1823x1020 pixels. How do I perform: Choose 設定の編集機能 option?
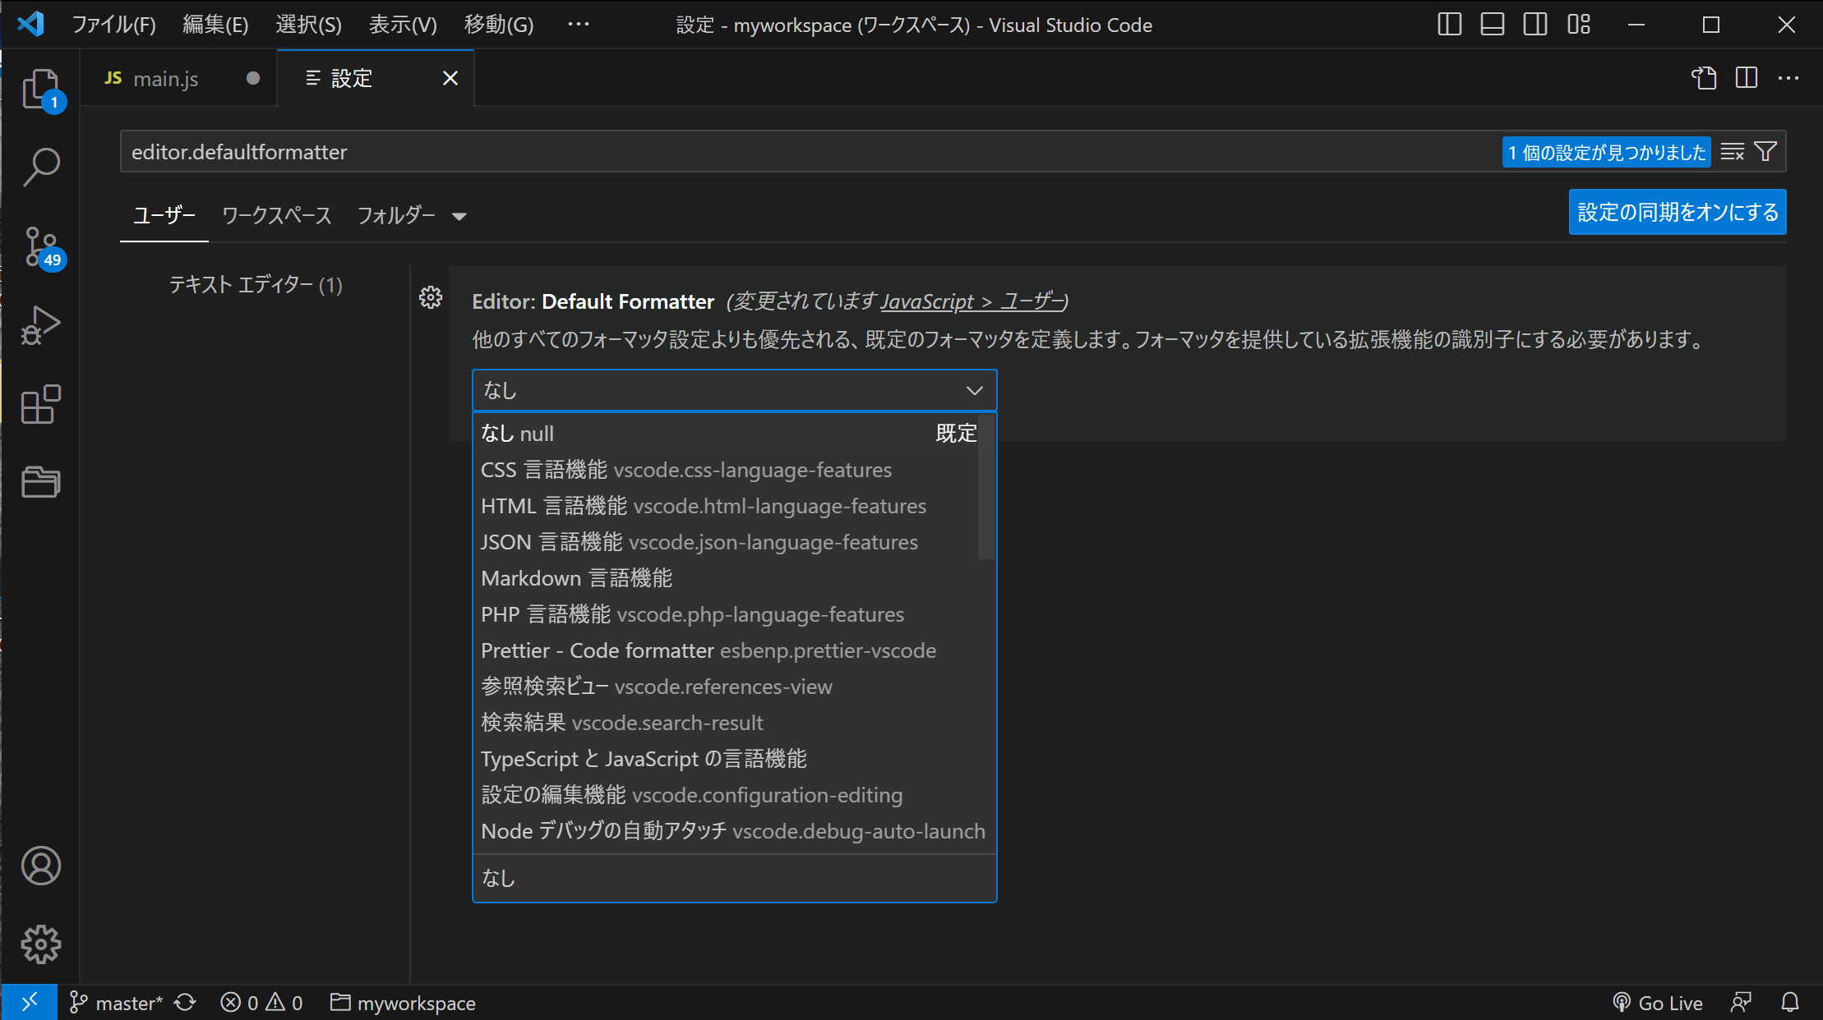click(734, 794)
